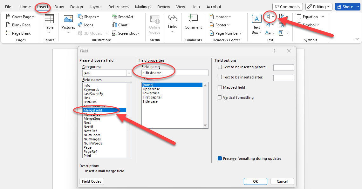Switch to the Draw tab

point(59,7)
